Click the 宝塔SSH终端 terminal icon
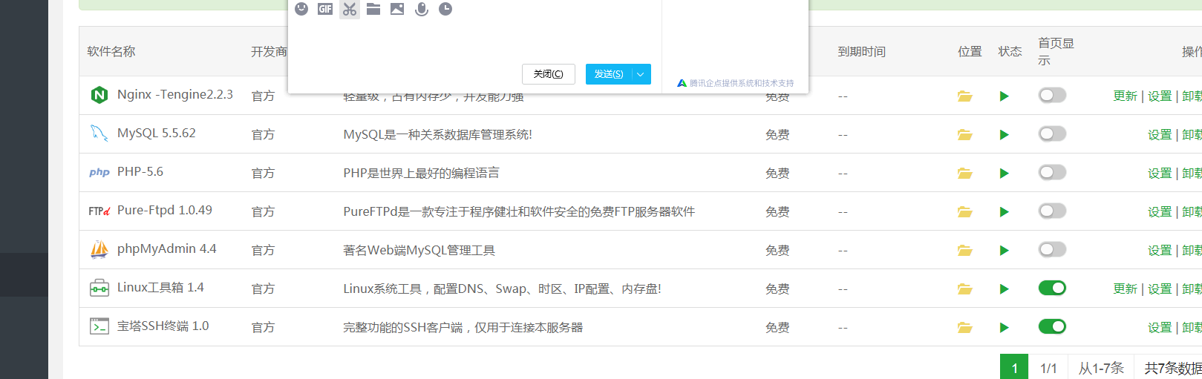 [x=99, y=326]
